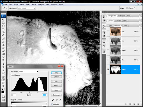The image size is (143, 107).
Task: Click Cancel in the Levels dialog
Action: pyautogui.click(x=56, y=77)
